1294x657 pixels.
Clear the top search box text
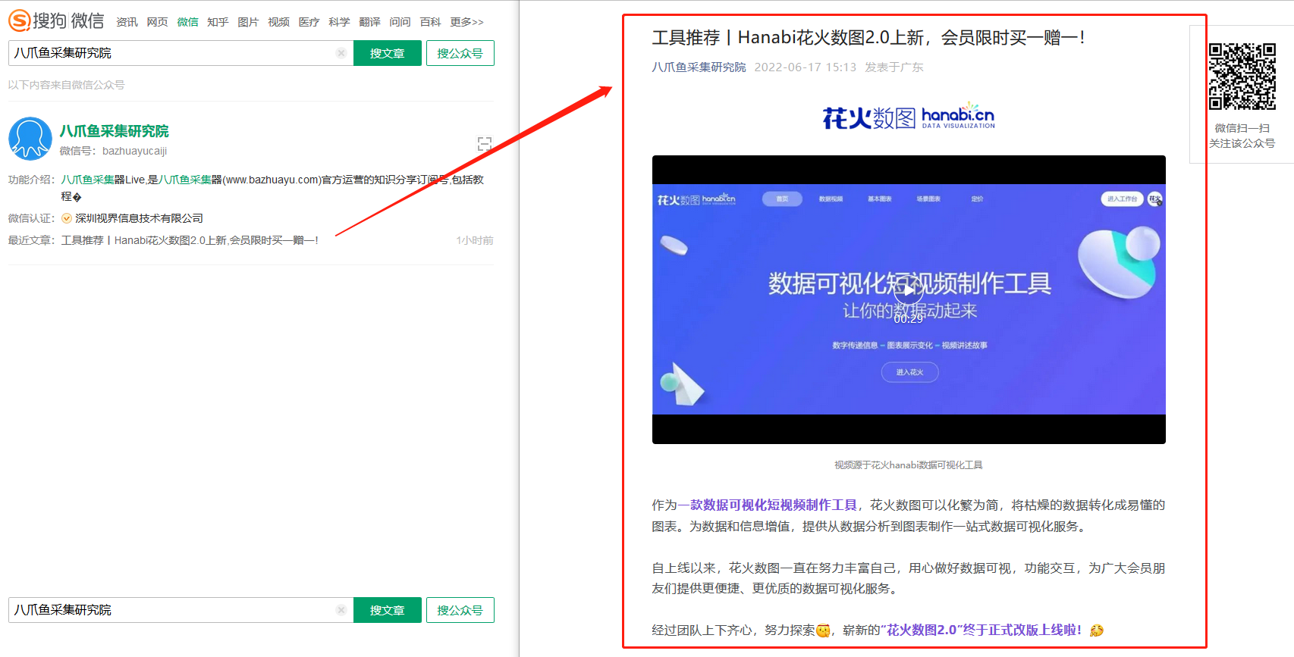point(341,53)
